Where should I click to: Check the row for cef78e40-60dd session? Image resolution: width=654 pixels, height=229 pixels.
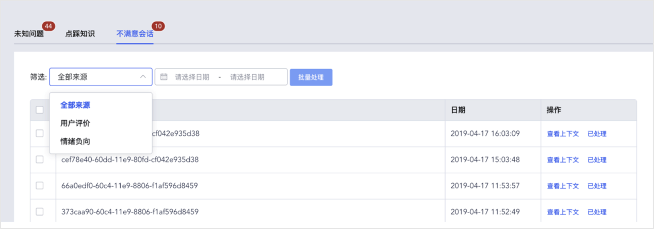40,160
